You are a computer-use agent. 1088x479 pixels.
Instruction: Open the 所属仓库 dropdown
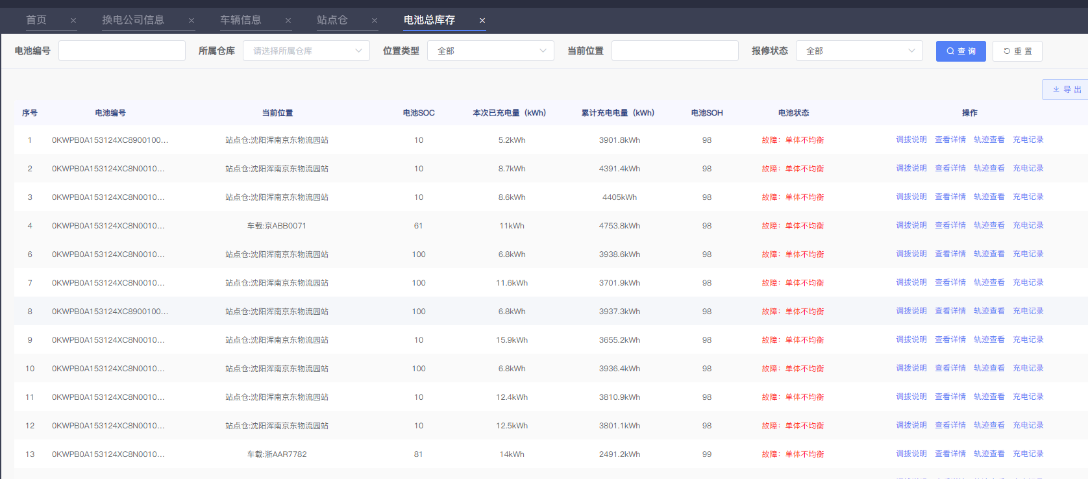(x=306, y=51)
